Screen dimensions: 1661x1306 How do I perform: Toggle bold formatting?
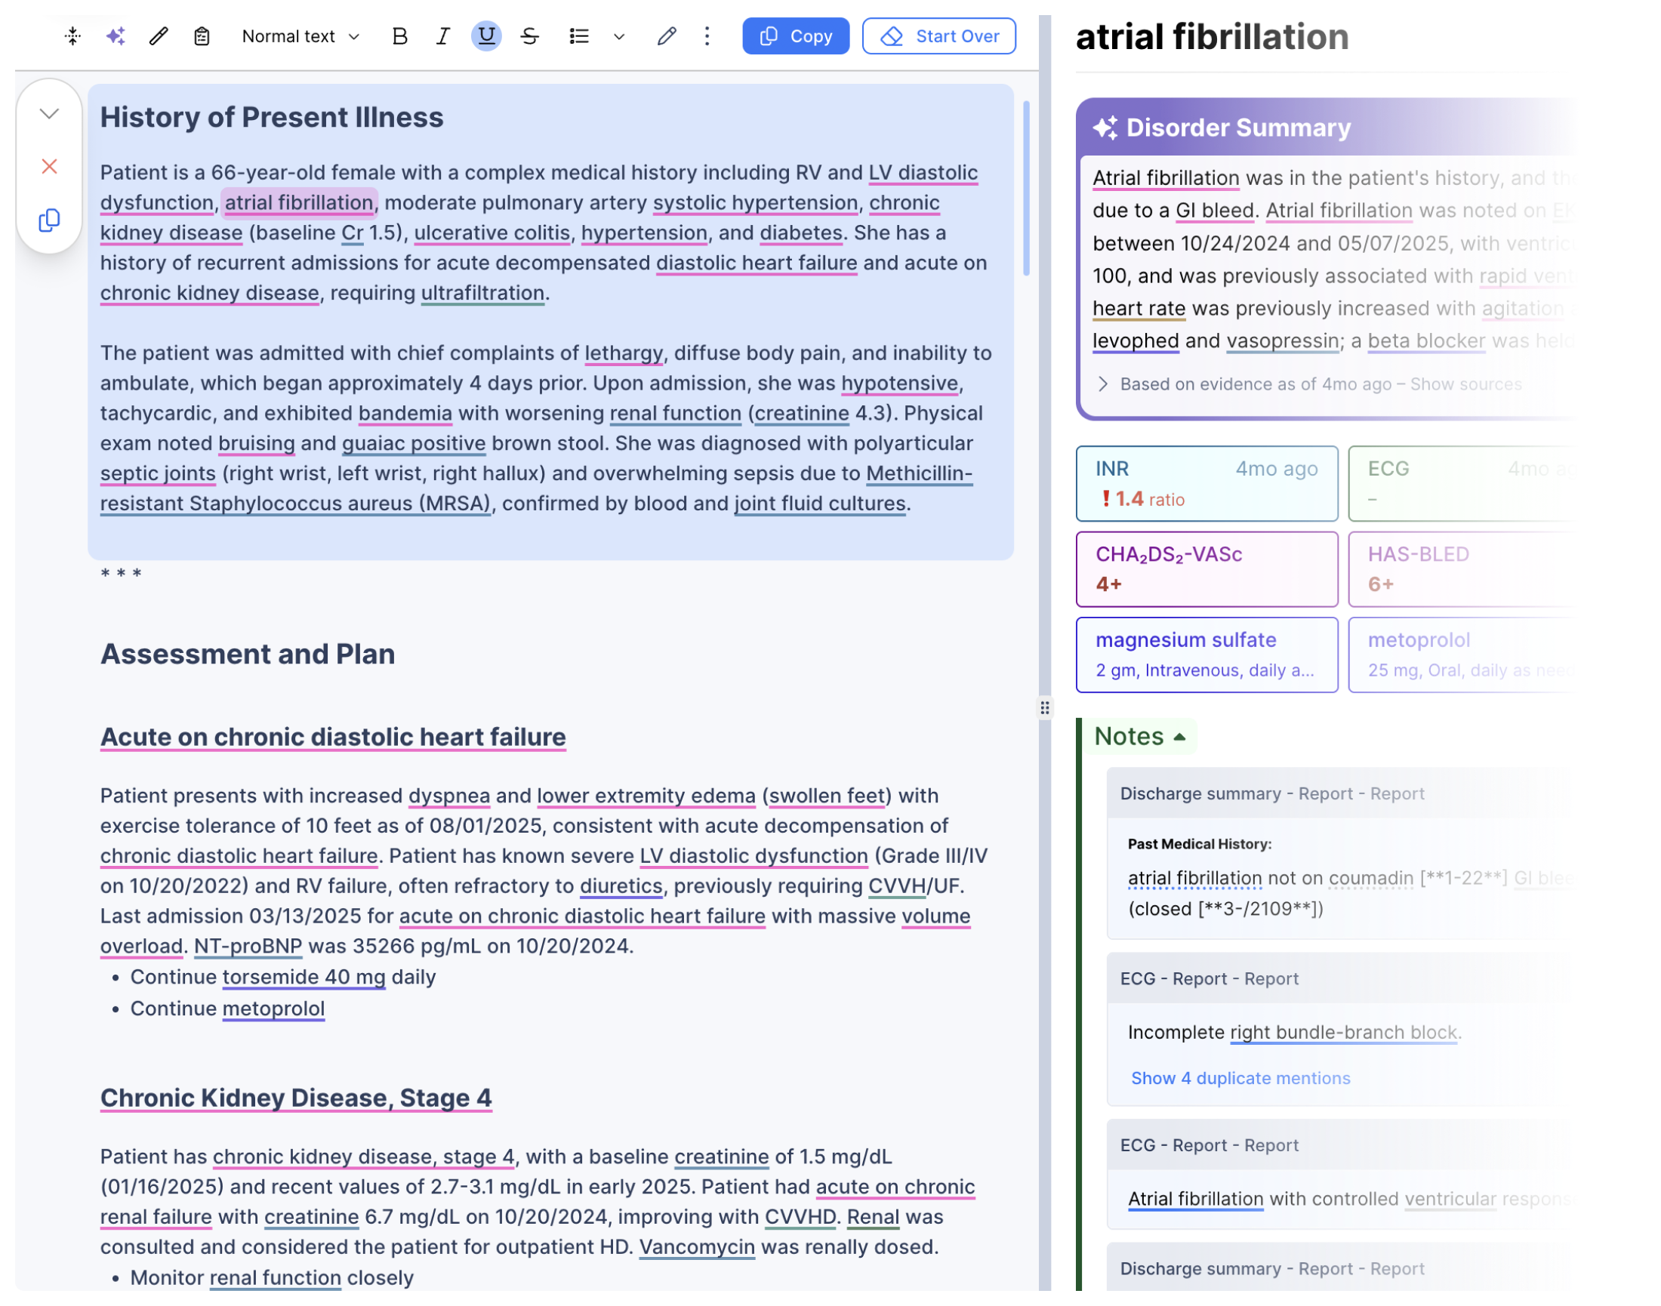click(399, 36)
